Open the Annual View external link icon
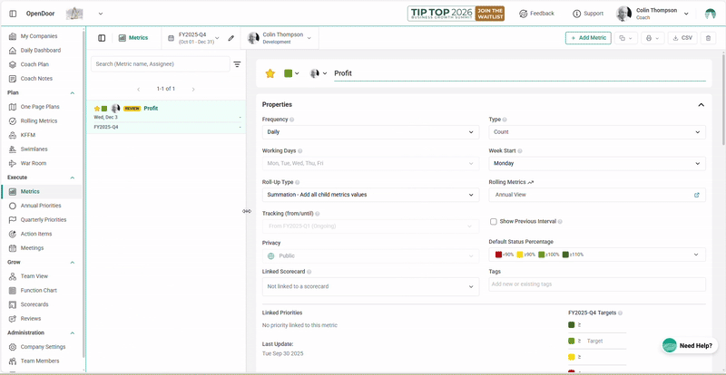 (697, 195)
